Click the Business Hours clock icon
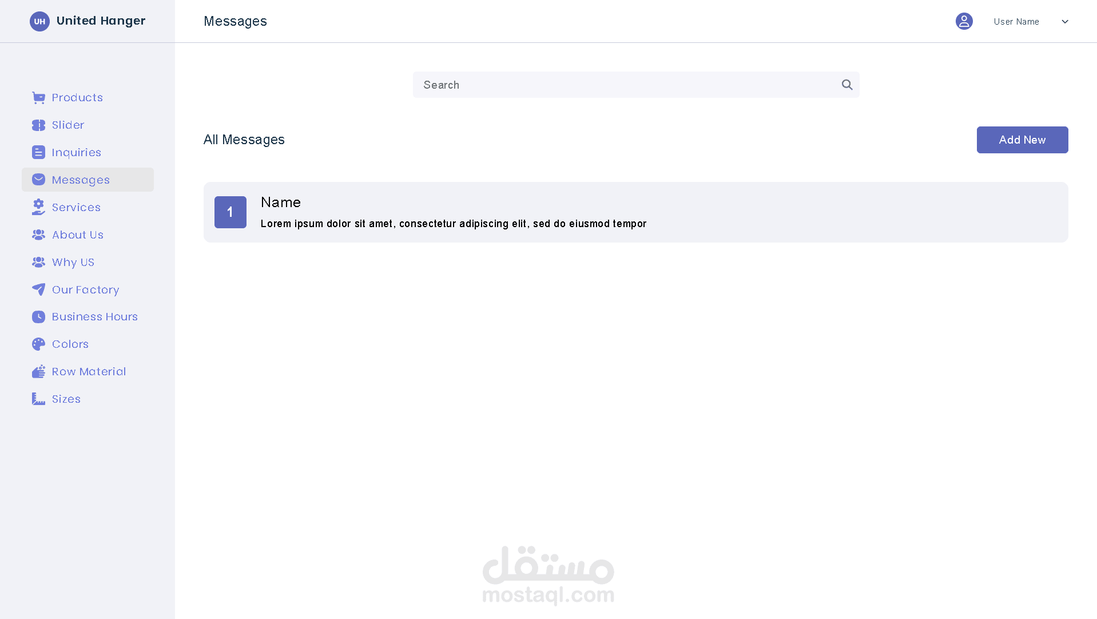 coord(38,317)
